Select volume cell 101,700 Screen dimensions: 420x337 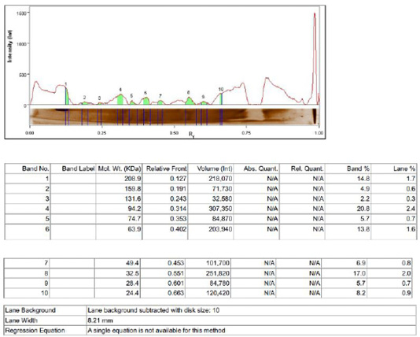click(x=218, y=263)
